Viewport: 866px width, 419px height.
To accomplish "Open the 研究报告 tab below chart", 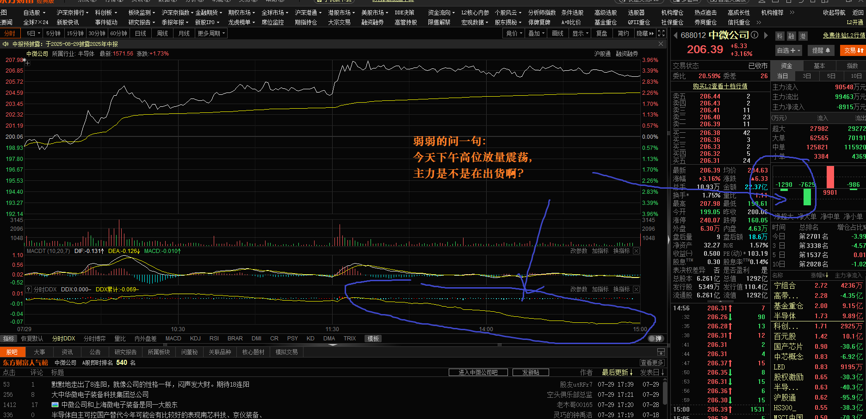I will point(125,352).
